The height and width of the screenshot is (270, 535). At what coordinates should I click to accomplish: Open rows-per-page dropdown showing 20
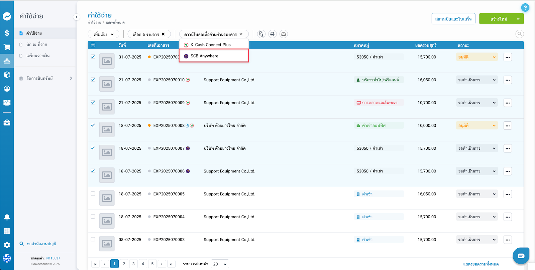220,264
